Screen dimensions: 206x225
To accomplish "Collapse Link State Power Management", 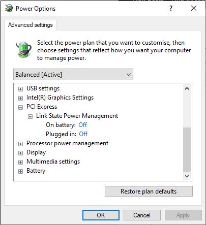I will coord(30,116).
